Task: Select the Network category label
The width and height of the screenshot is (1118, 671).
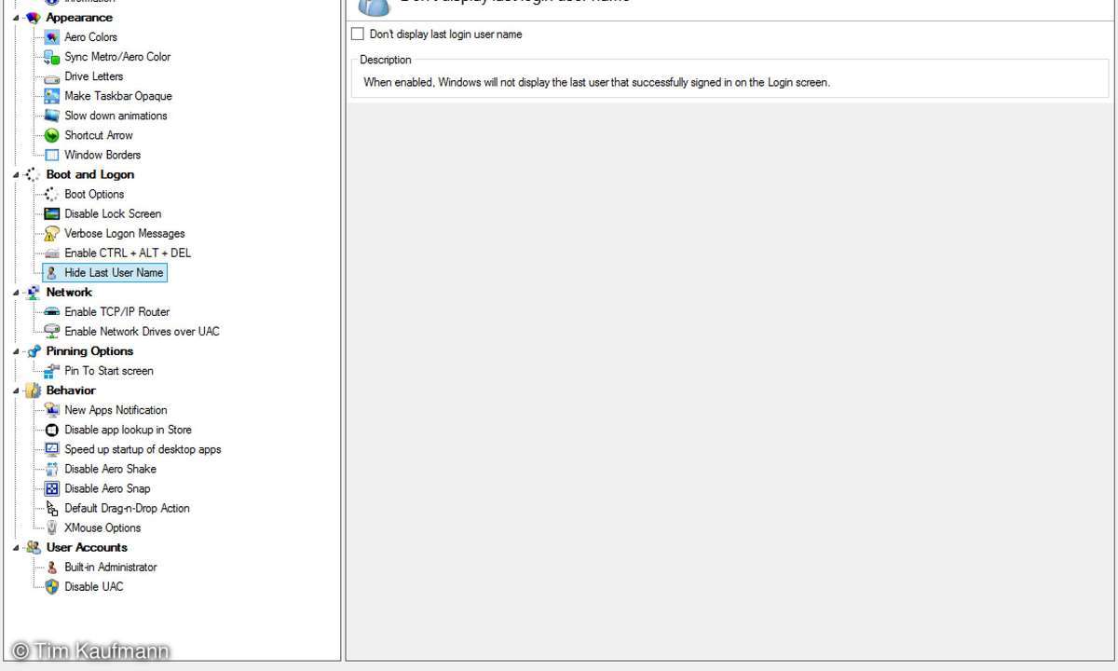Action: [69, 292]
